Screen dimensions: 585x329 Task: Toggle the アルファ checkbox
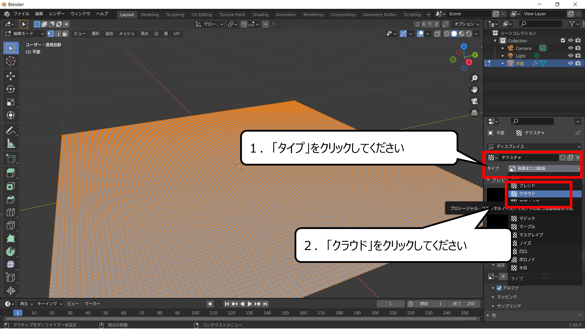[x=499, y=288]
